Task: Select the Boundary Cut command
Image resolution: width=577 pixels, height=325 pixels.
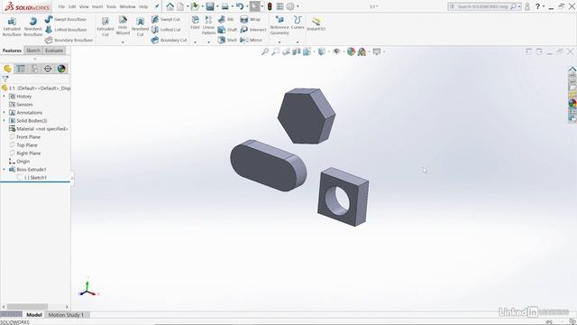Action: click(169, 40)
